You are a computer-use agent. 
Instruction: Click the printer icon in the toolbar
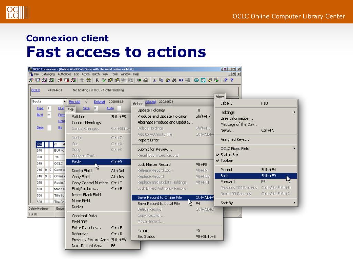(x=146, y=80)
